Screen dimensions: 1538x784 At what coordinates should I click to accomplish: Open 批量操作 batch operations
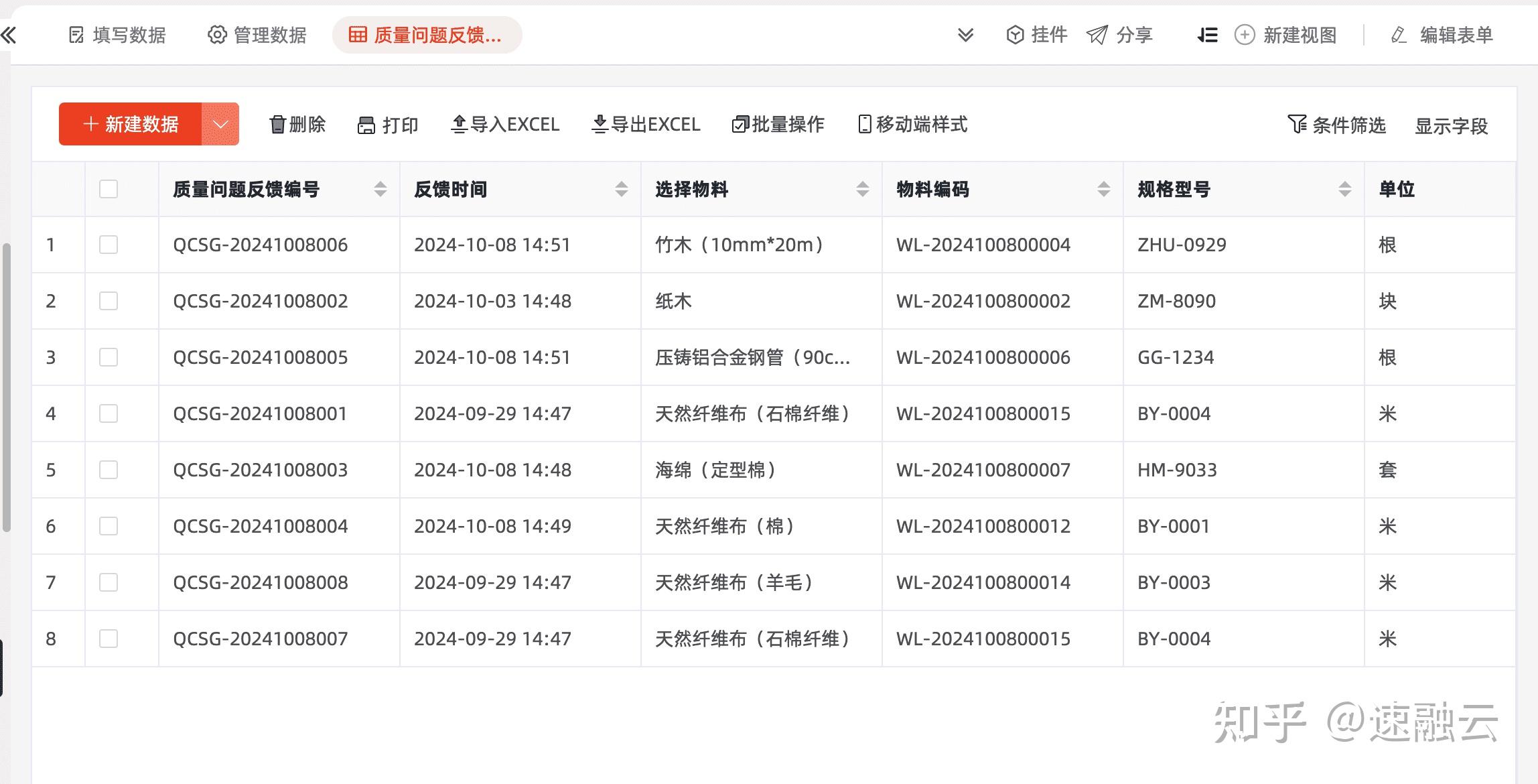[x=778, y=125]
